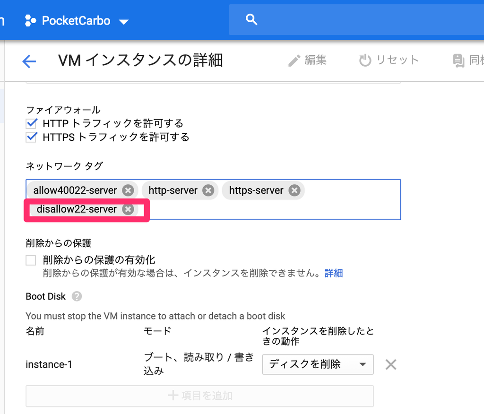This screenshot has width=484, height=414.
Task: Click the 削除からの保護 section heading
Action: [x=59, y=243]
